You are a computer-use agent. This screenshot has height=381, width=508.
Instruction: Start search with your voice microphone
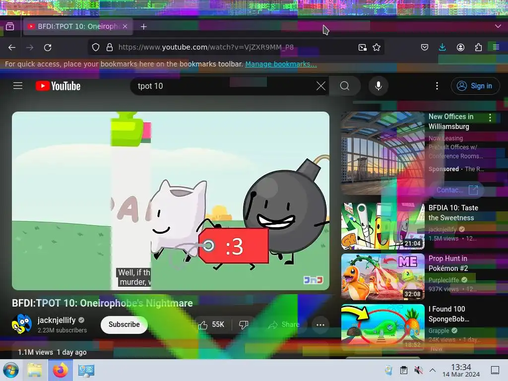click(378, 86)
